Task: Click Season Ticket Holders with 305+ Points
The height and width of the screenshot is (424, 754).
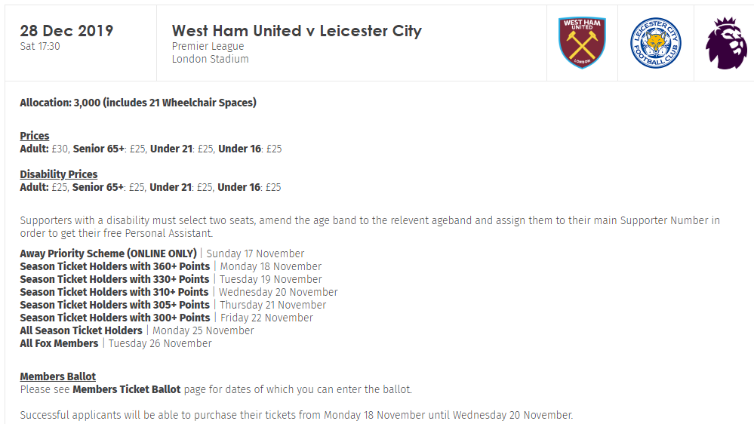Action: pyautogui.click(x=115, y=305)
